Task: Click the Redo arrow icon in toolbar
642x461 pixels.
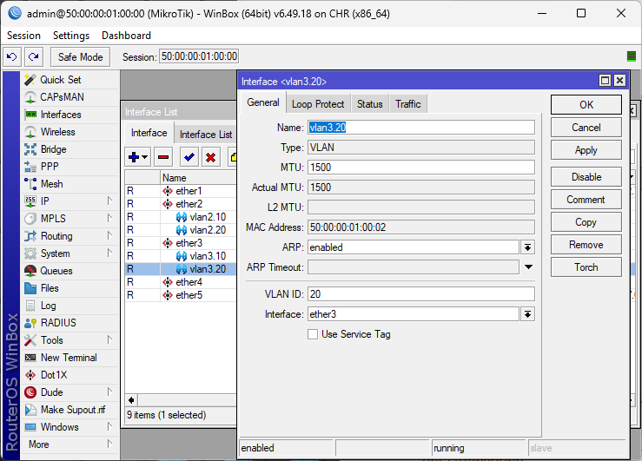Action: 34,57
